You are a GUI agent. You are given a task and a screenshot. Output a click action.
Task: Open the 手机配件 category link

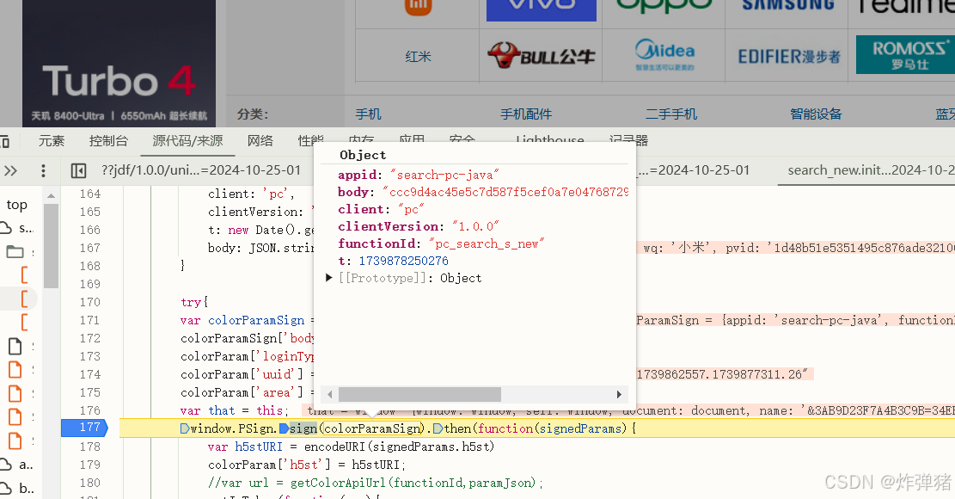pos(526,114)
